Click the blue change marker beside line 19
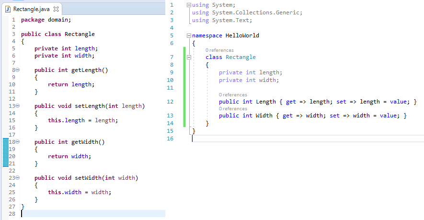The width and height of the screenshot is (424, 220). point(6,149)
